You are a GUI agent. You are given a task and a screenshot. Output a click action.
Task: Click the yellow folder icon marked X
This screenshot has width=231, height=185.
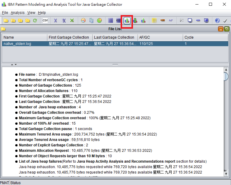click(x=27, y=21)
